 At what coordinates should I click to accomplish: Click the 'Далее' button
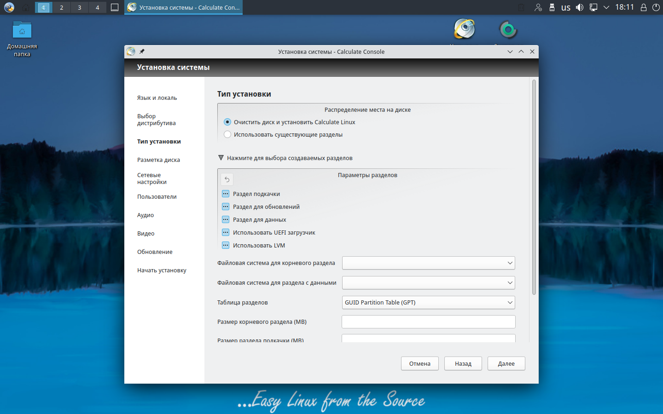[x=506, y=363]
